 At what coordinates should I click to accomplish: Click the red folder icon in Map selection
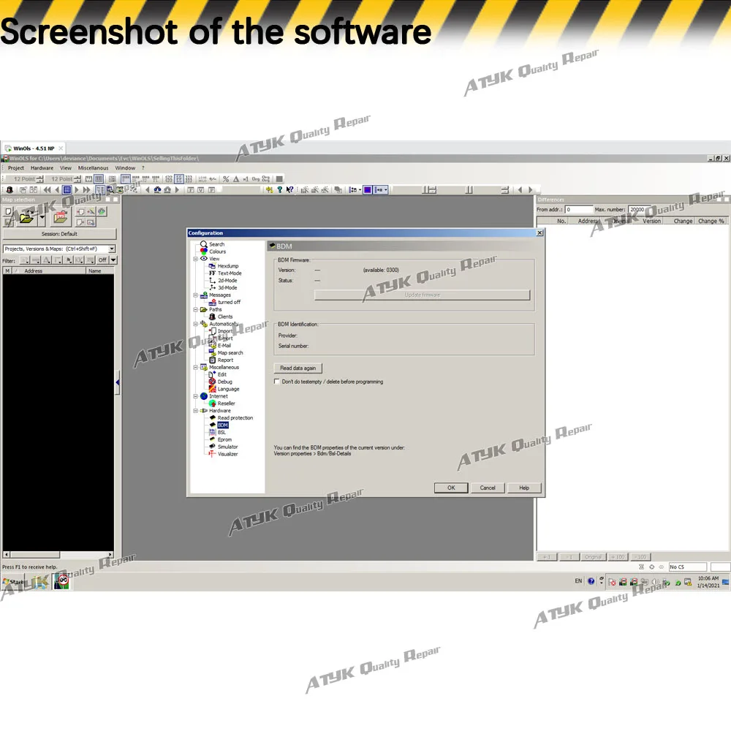click(61, 217)
